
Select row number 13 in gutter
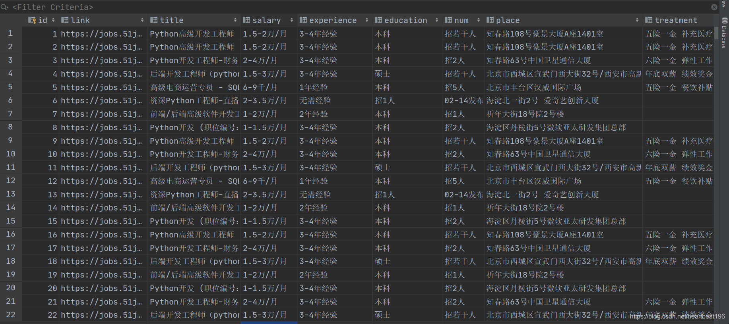(10, 194)
